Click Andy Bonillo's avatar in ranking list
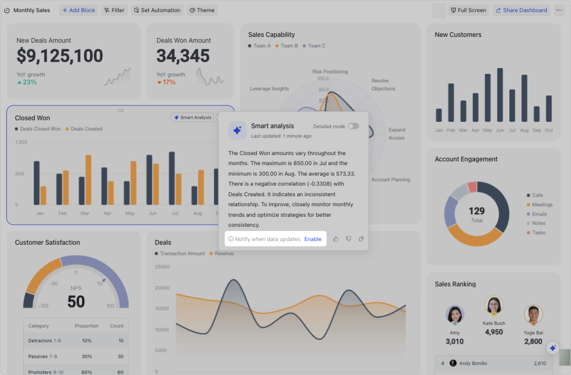The image size is (571, 375). 453,363
